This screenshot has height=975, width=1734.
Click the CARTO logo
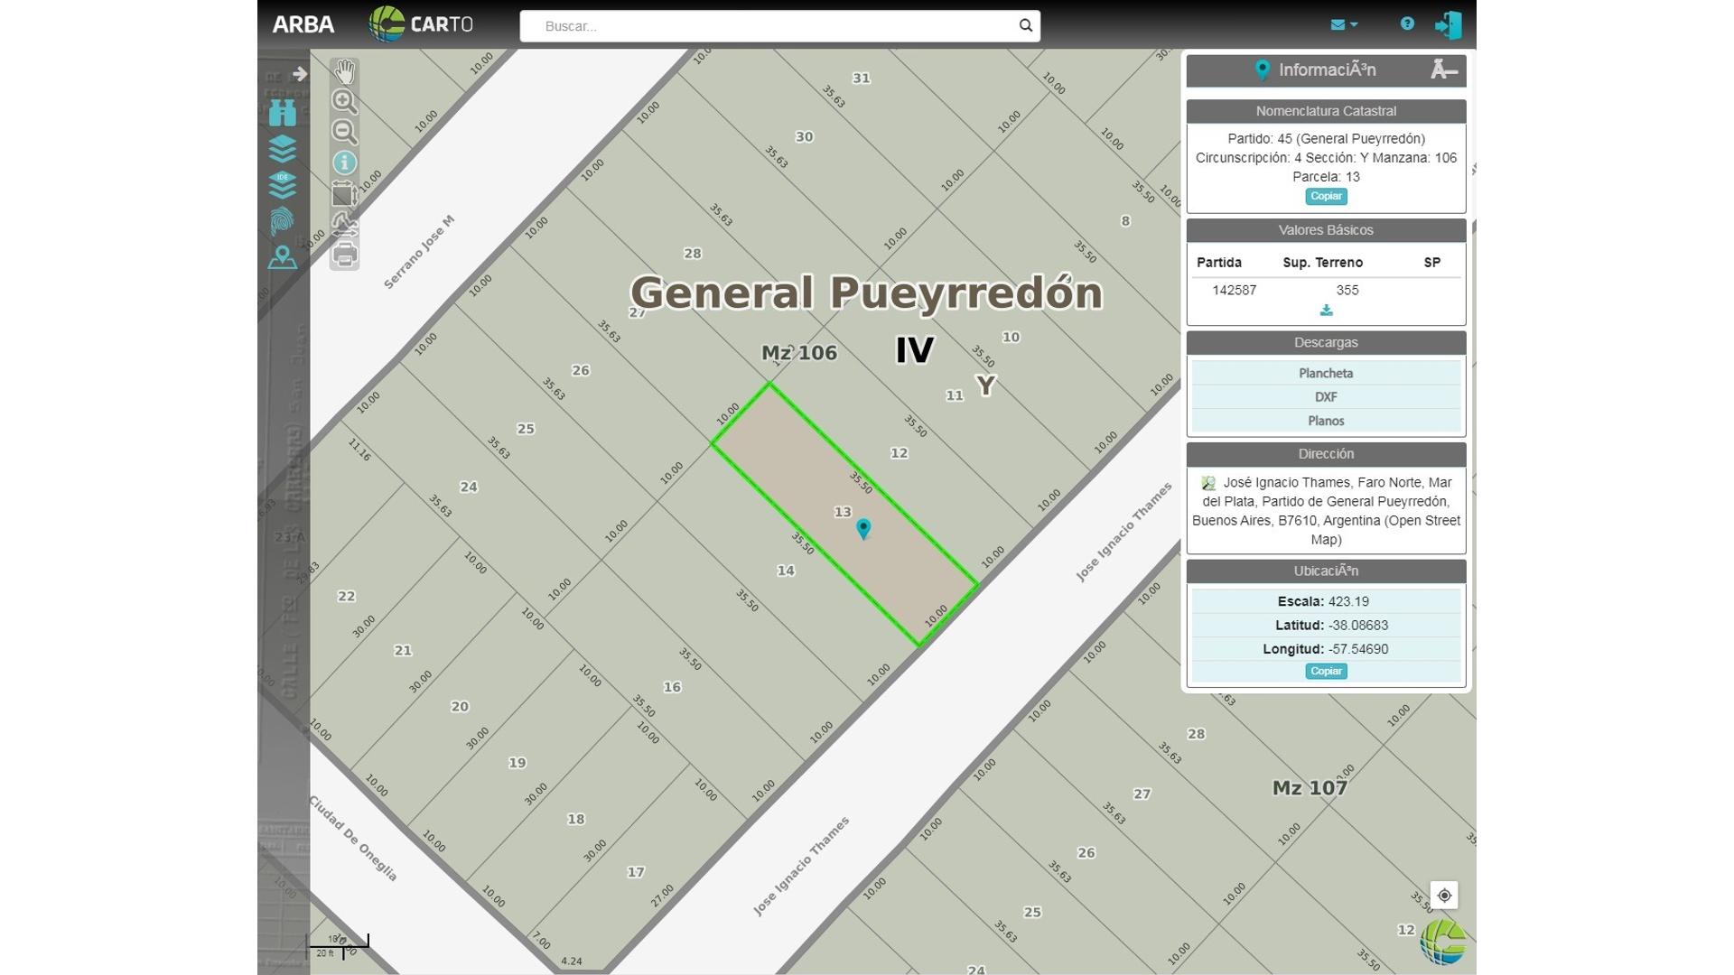click(x=421, y=24)
